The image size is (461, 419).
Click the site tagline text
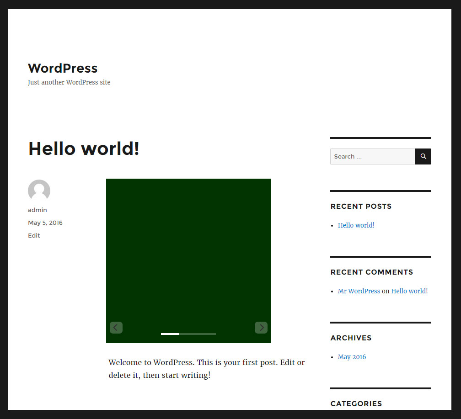point(69,83)
